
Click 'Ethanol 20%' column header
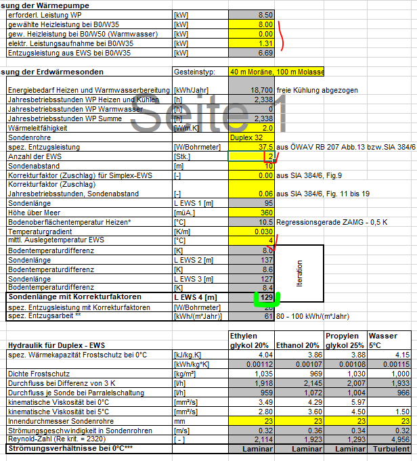tap(299, 341)
